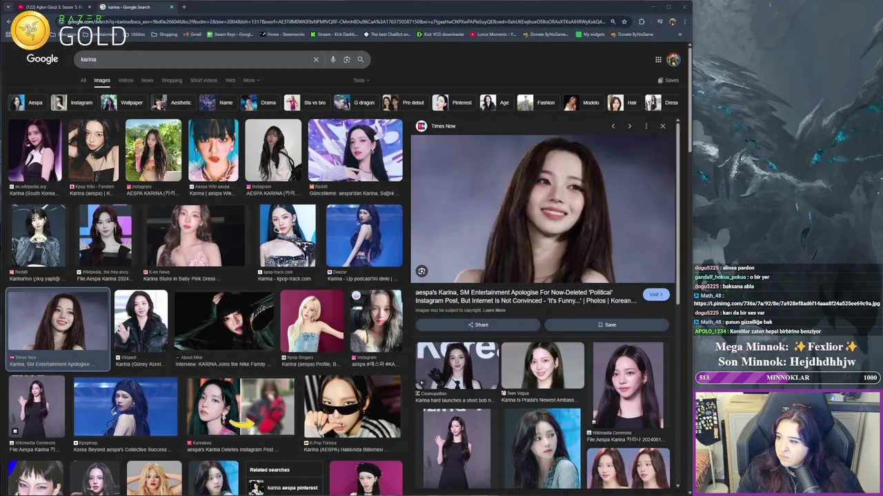The image size is (883, 496).
Task: Open Saves collection
Action: [x=668, y=81]
